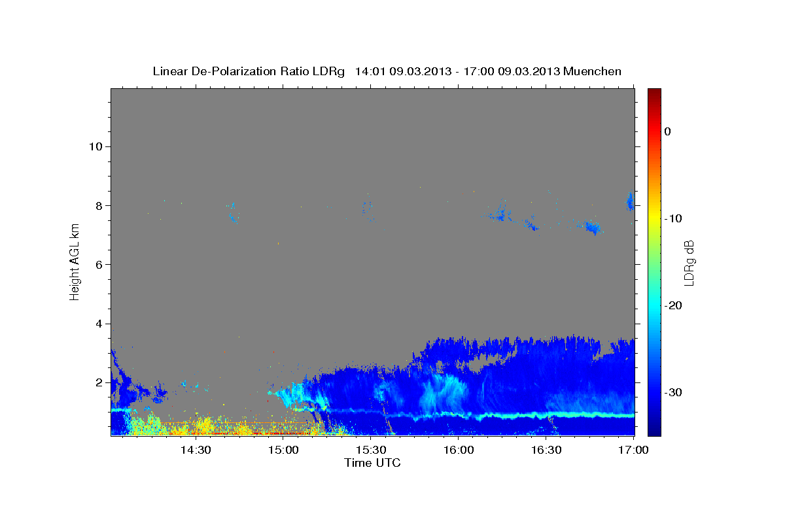The width and height of the screenshot is (785, 523).
Task: Click the height axis label 10
Action: tap(96, 146)
